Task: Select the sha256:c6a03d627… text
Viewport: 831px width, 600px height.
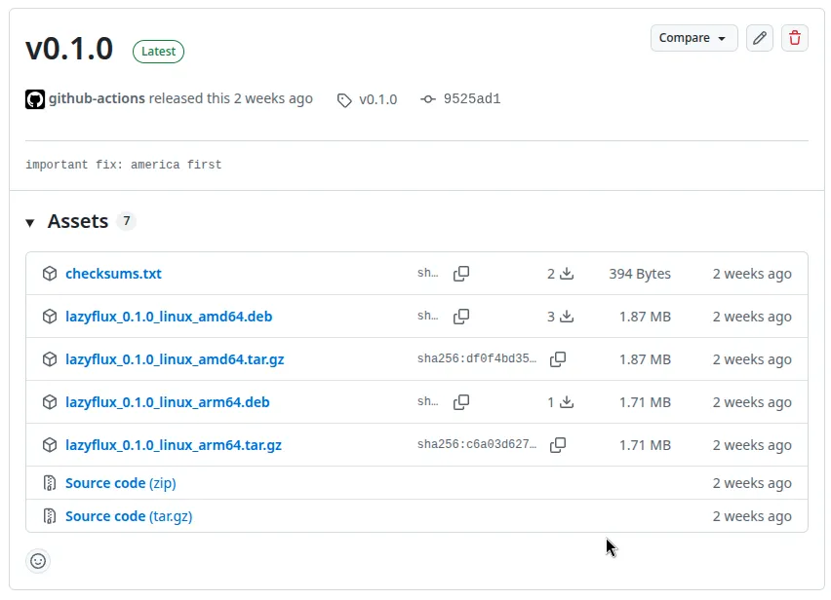Action: (477, 444)
